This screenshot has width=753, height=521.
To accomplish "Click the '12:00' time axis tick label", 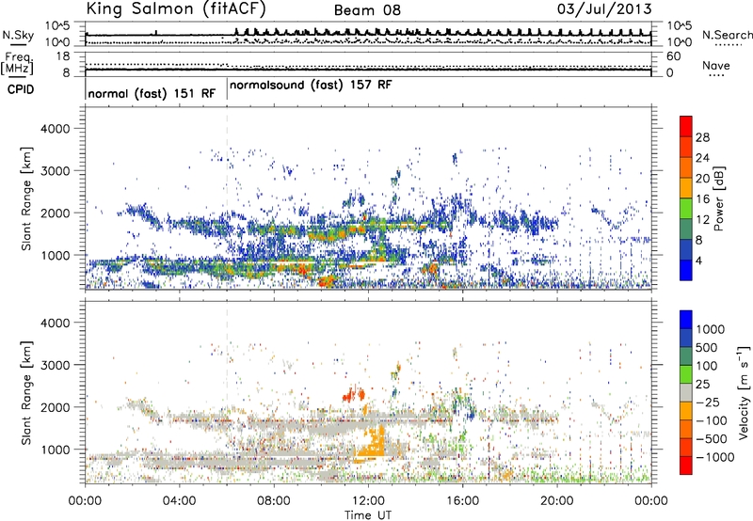I will 368,501.
